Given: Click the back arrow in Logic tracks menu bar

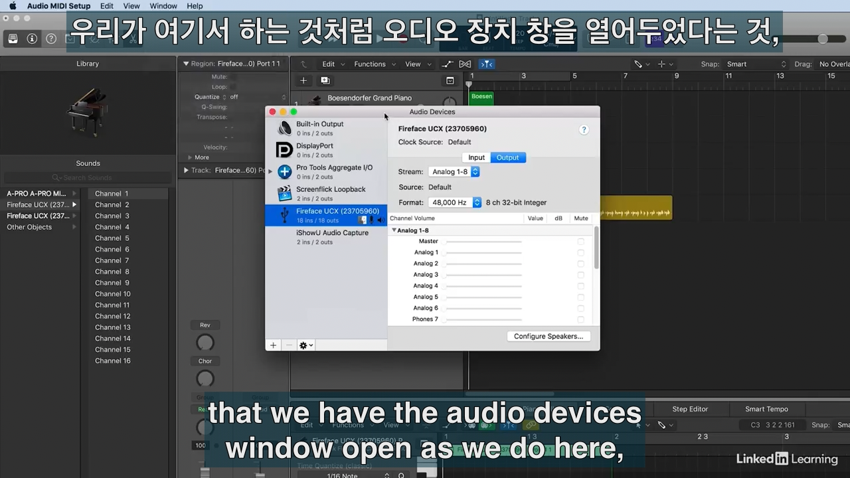Looking at the screenshot, I should [303, 64].
